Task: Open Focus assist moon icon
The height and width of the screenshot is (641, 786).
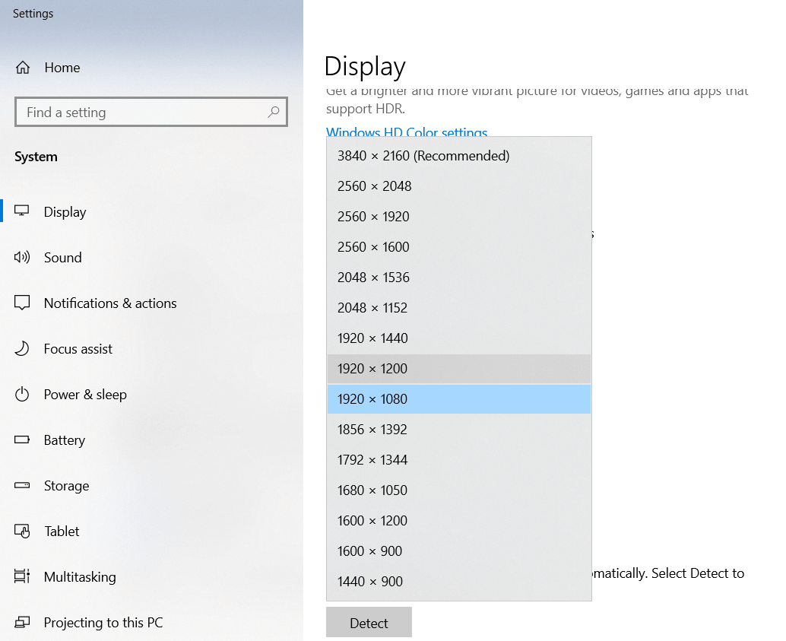Action: 22,349
